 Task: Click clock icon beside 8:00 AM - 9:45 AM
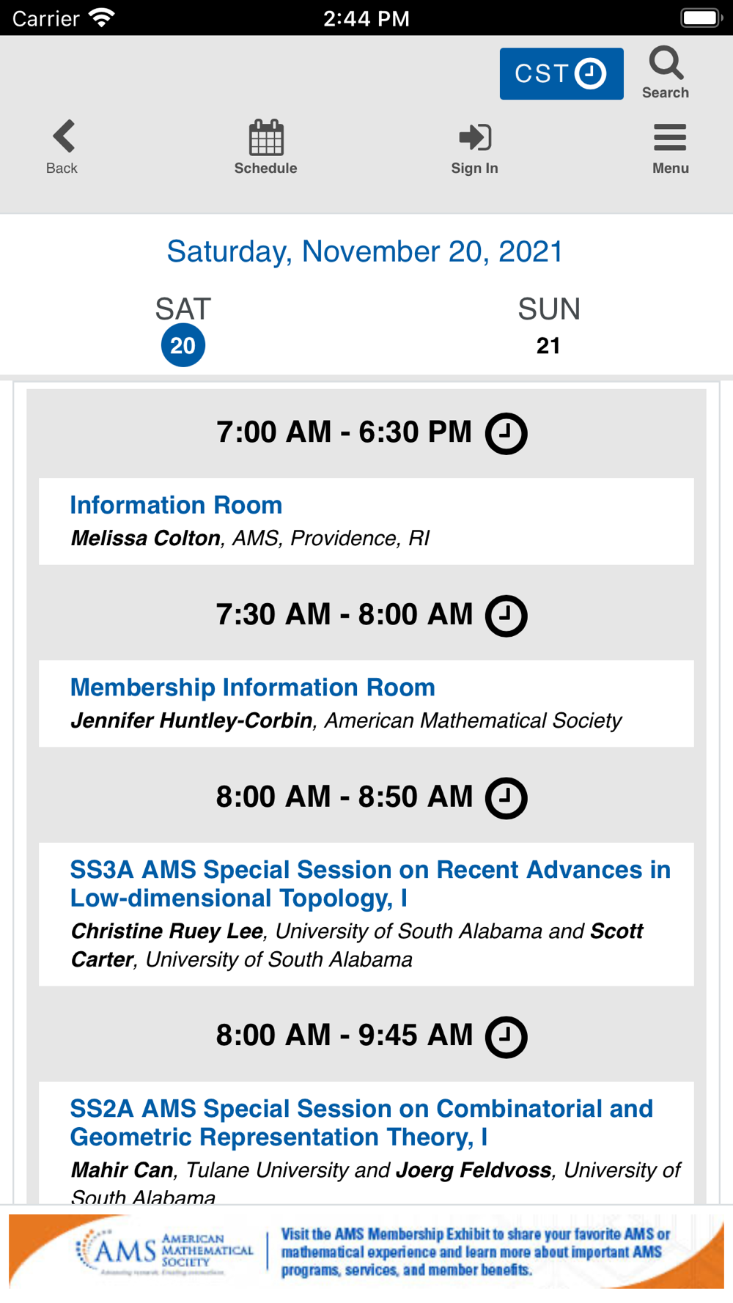click(506, 1037)
